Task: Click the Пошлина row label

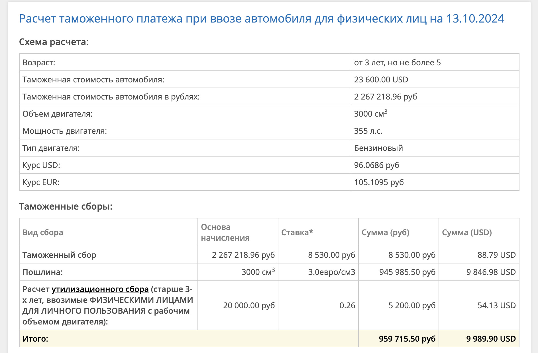Action: pyautogui.click(x=42, y=272)
